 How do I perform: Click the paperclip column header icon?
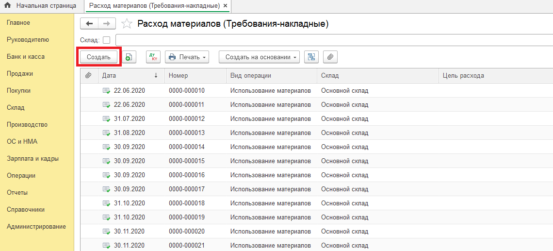click(x=88, y=75)
